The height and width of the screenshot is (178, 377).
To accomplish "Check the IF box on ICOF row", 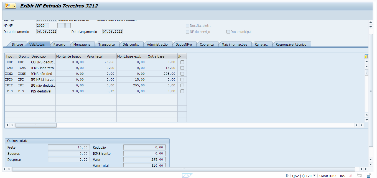I will 182,62.
